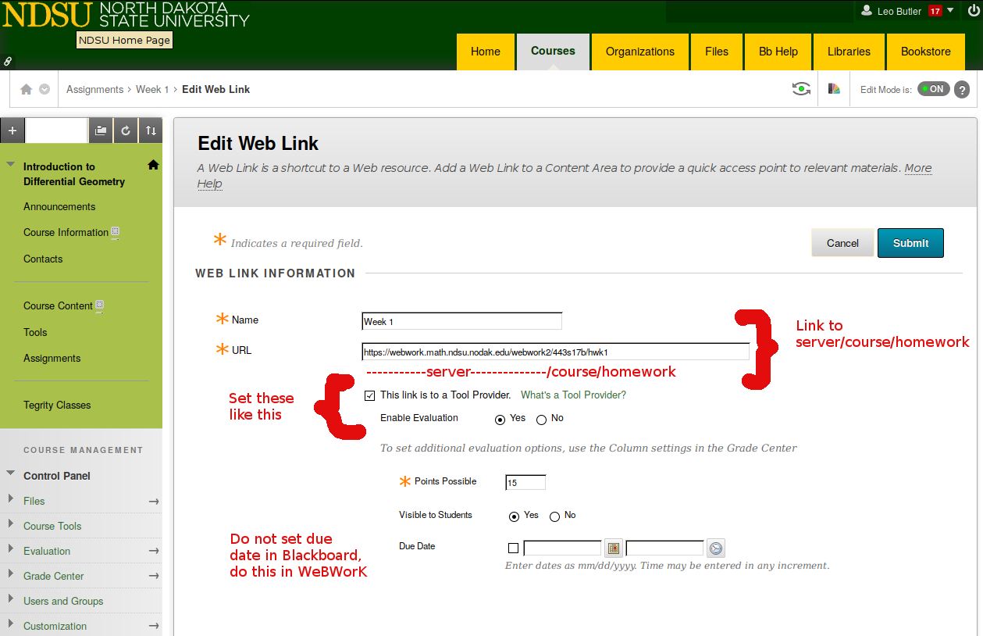The width and height of the screenshot is (983, 636).
Task: Select No for Enable Evaluation
Action: (541, 420)
